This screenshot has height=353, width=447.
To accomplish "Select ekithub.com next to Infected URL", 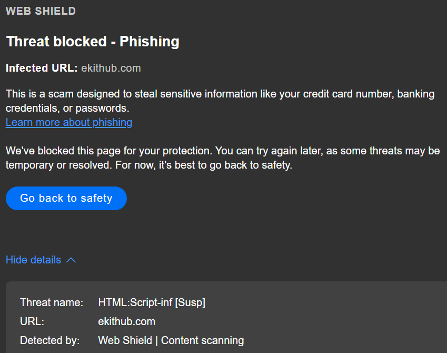I will pos(111,68).
